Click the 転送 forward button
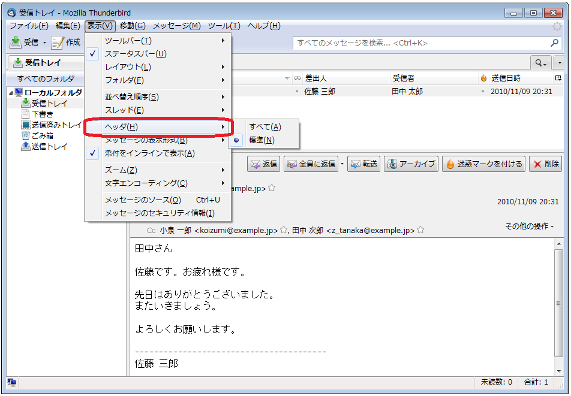 point(364,164)
